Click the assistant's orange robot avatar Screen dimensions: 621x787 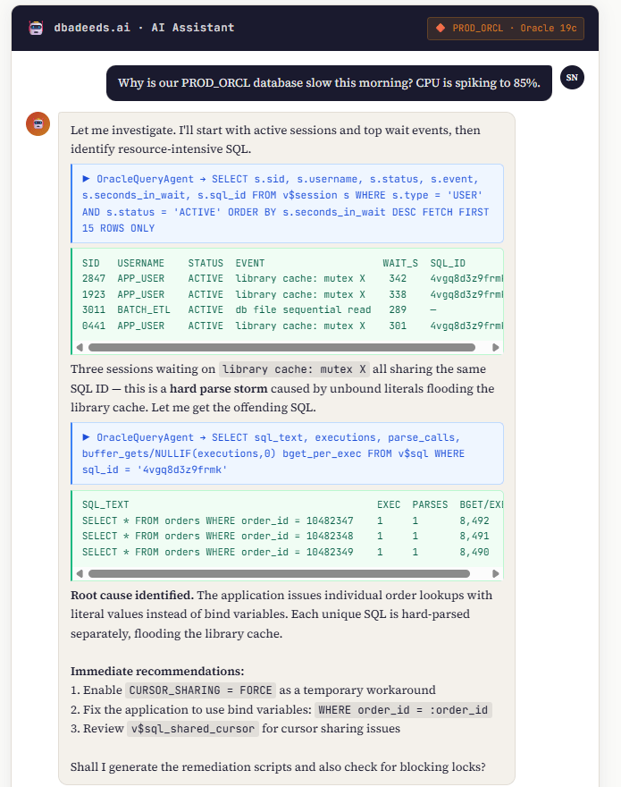point(38,124)
